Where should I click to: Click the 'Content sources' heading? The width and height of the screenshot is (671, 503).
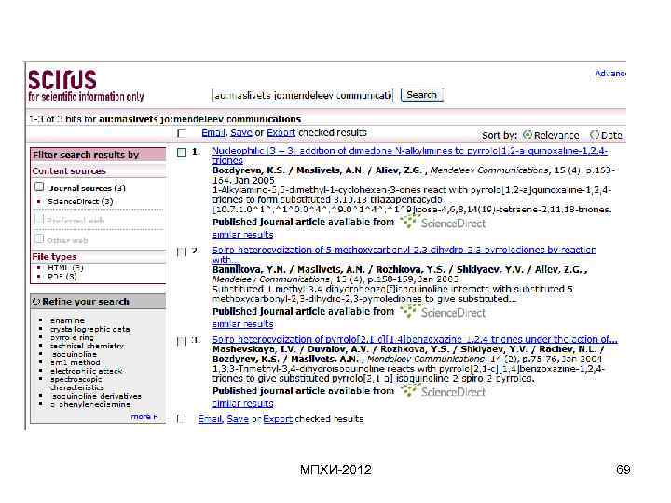click(x=68, y=170)
